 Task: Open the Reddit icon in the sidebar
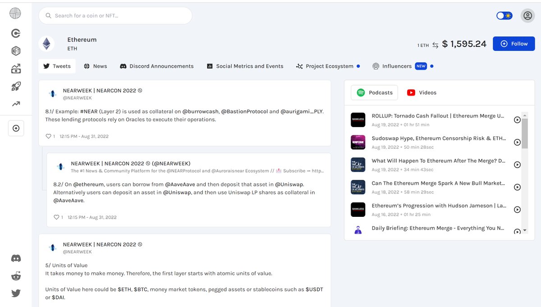16,276
